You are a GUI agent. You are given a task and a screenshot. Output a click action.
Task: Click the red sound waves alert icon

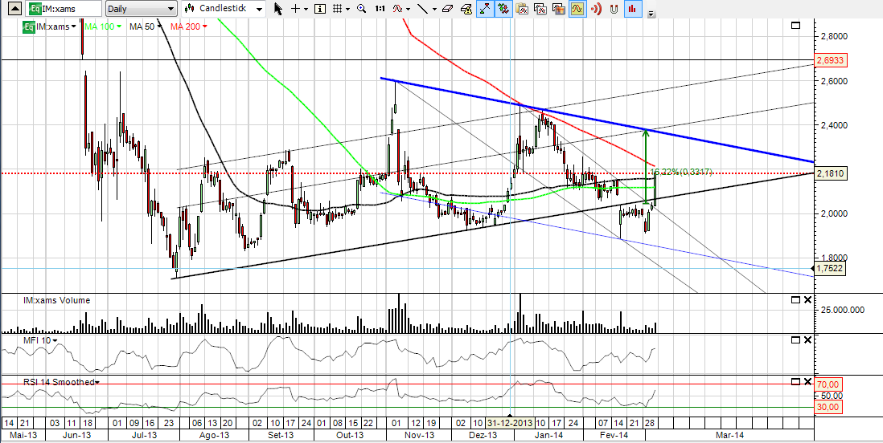coord(595,9)
